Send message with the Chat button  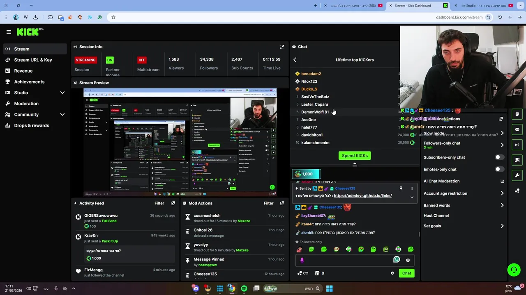(406, 273)
